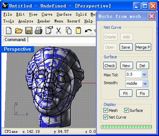159x136 pixels.
Task: Click the New surface button
Action: pos(127,65)
